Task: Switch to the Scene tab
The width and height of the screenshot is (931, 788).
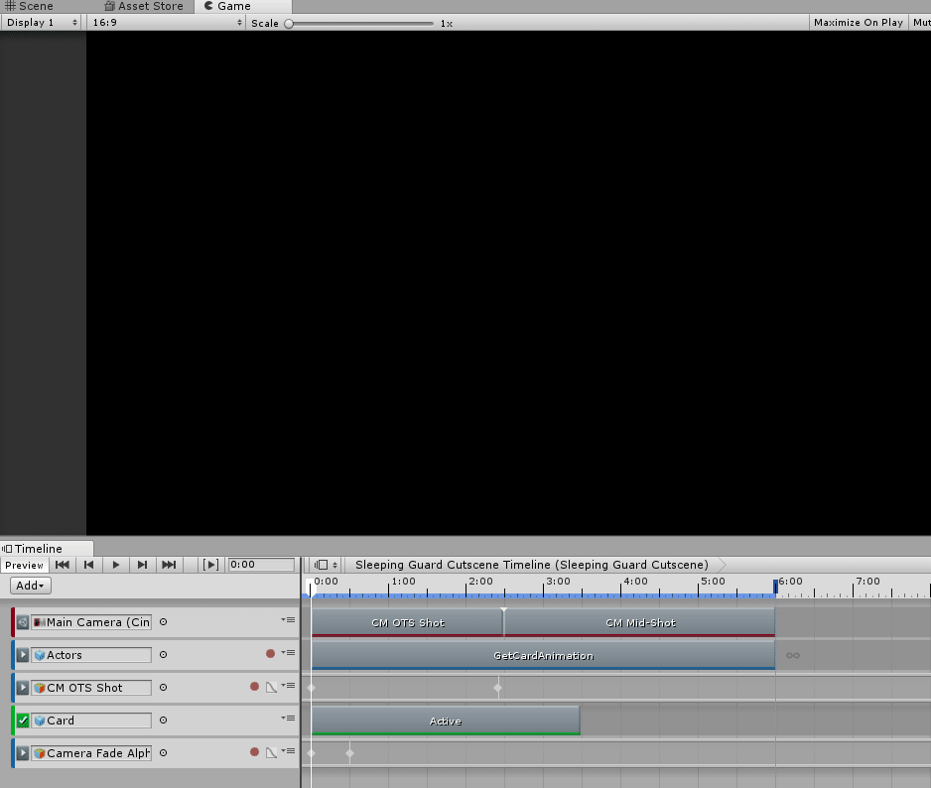Action: (x=30, y=6)
